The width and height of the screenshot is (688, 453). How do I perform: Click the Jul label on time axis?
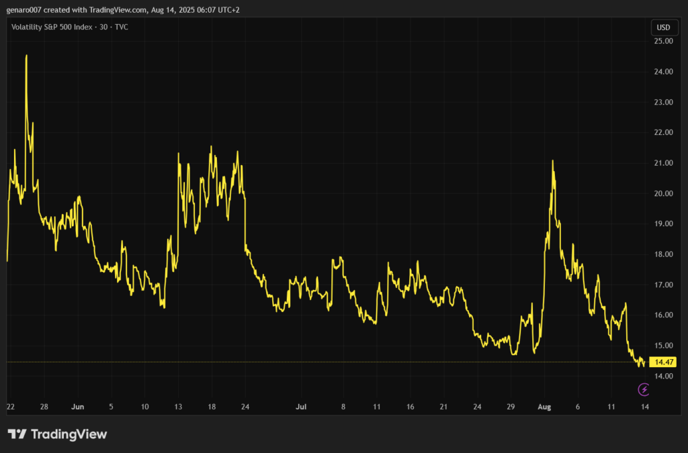coord(302,407)
